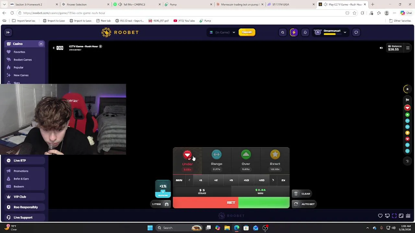Screen dimensions: 415x233
Task: Open File Explorer from the taskbar
Action: pos(227,228)
